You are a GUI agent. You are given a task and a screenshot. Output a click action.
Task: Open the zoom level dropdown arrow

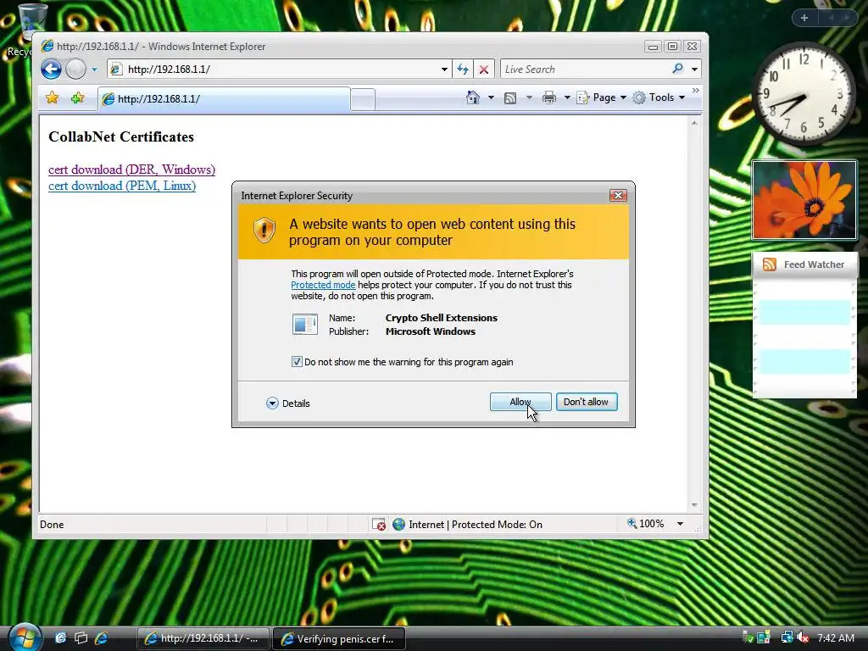(x=680, y=524)
